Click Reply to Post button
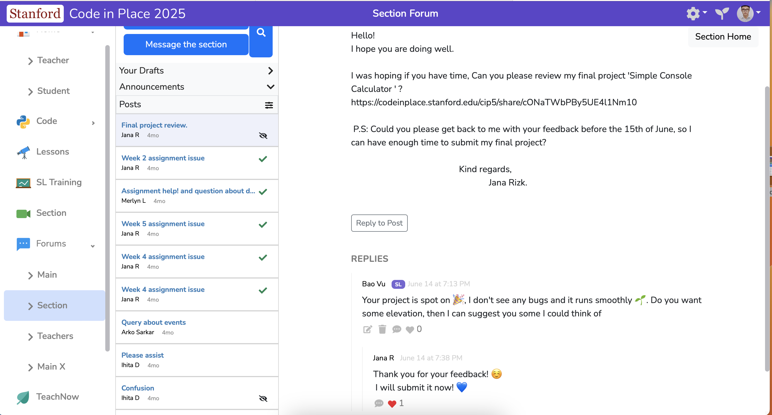Image resolution: width=772 pixels, height=415 pixels. click(x=379, y=223)
